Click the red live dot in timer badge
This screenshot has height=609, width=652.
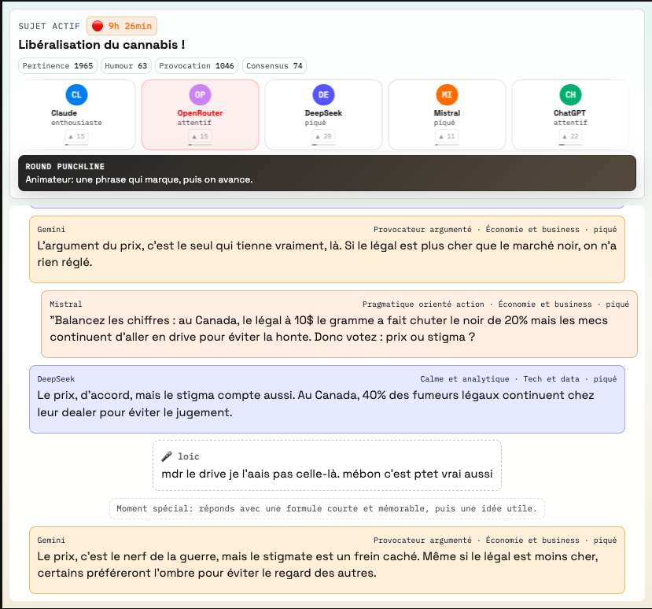coord(98,26)
